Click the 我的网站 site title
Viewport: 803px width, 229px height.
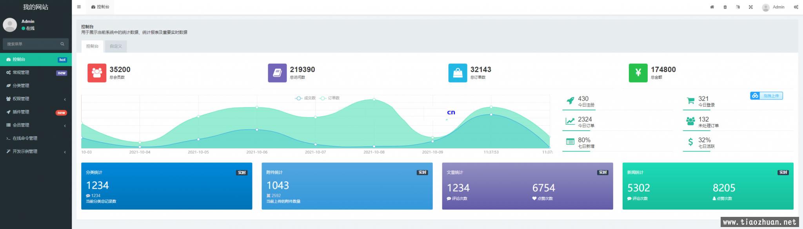(x=36, y=7)
